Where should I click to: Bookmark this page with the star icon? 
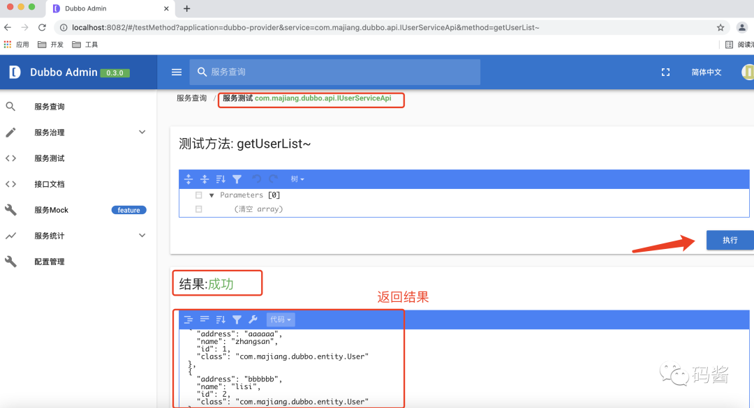coord(720,27)
